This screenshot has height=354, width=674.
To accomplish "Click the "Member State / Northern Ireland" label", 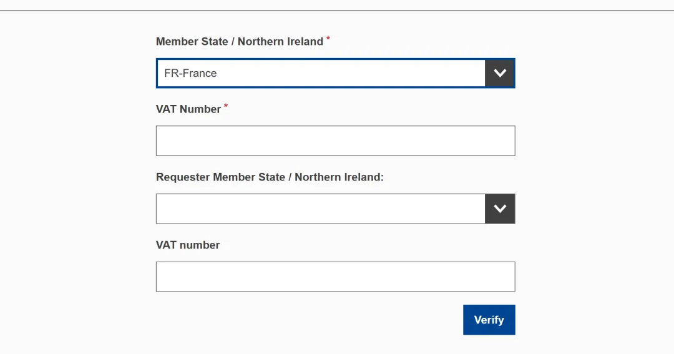I will click(239, 42).
